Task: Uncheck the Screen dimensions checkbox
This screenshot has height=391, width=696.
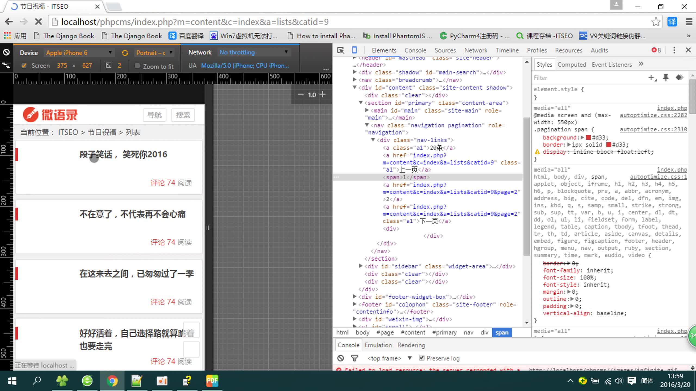Action: (x=24, y=65)
